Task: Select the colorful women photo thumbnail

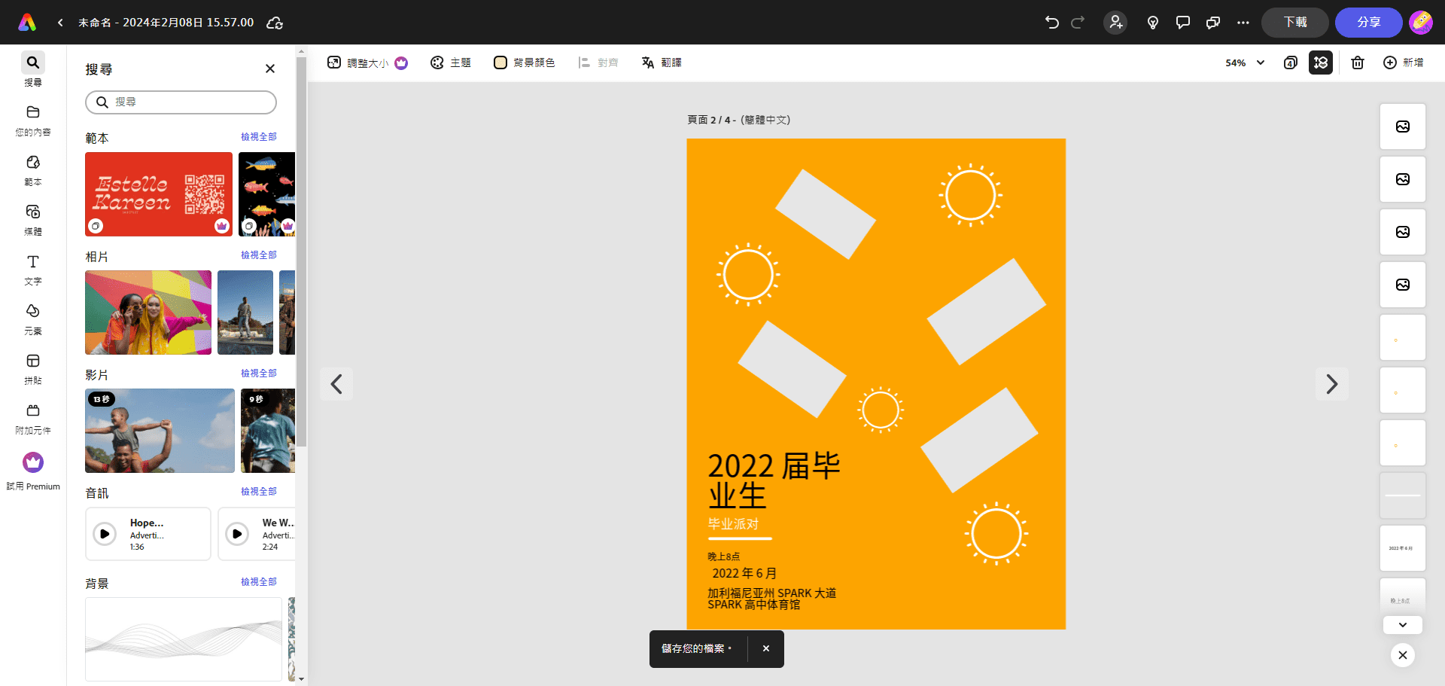Action: coord(148,313)
